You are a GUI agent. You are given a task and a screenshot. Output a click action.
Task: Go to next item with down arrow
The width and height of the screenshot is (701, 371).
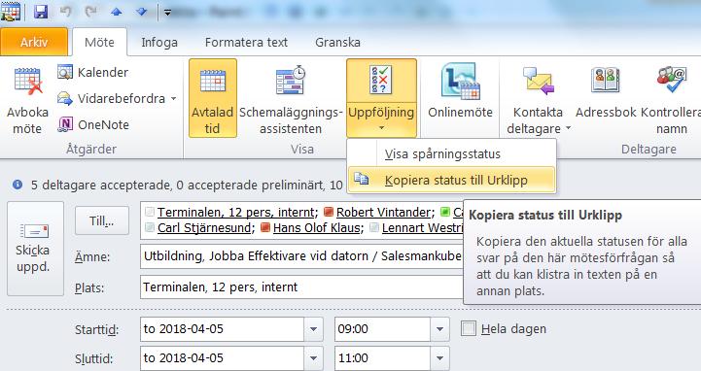tap(142, 12)
